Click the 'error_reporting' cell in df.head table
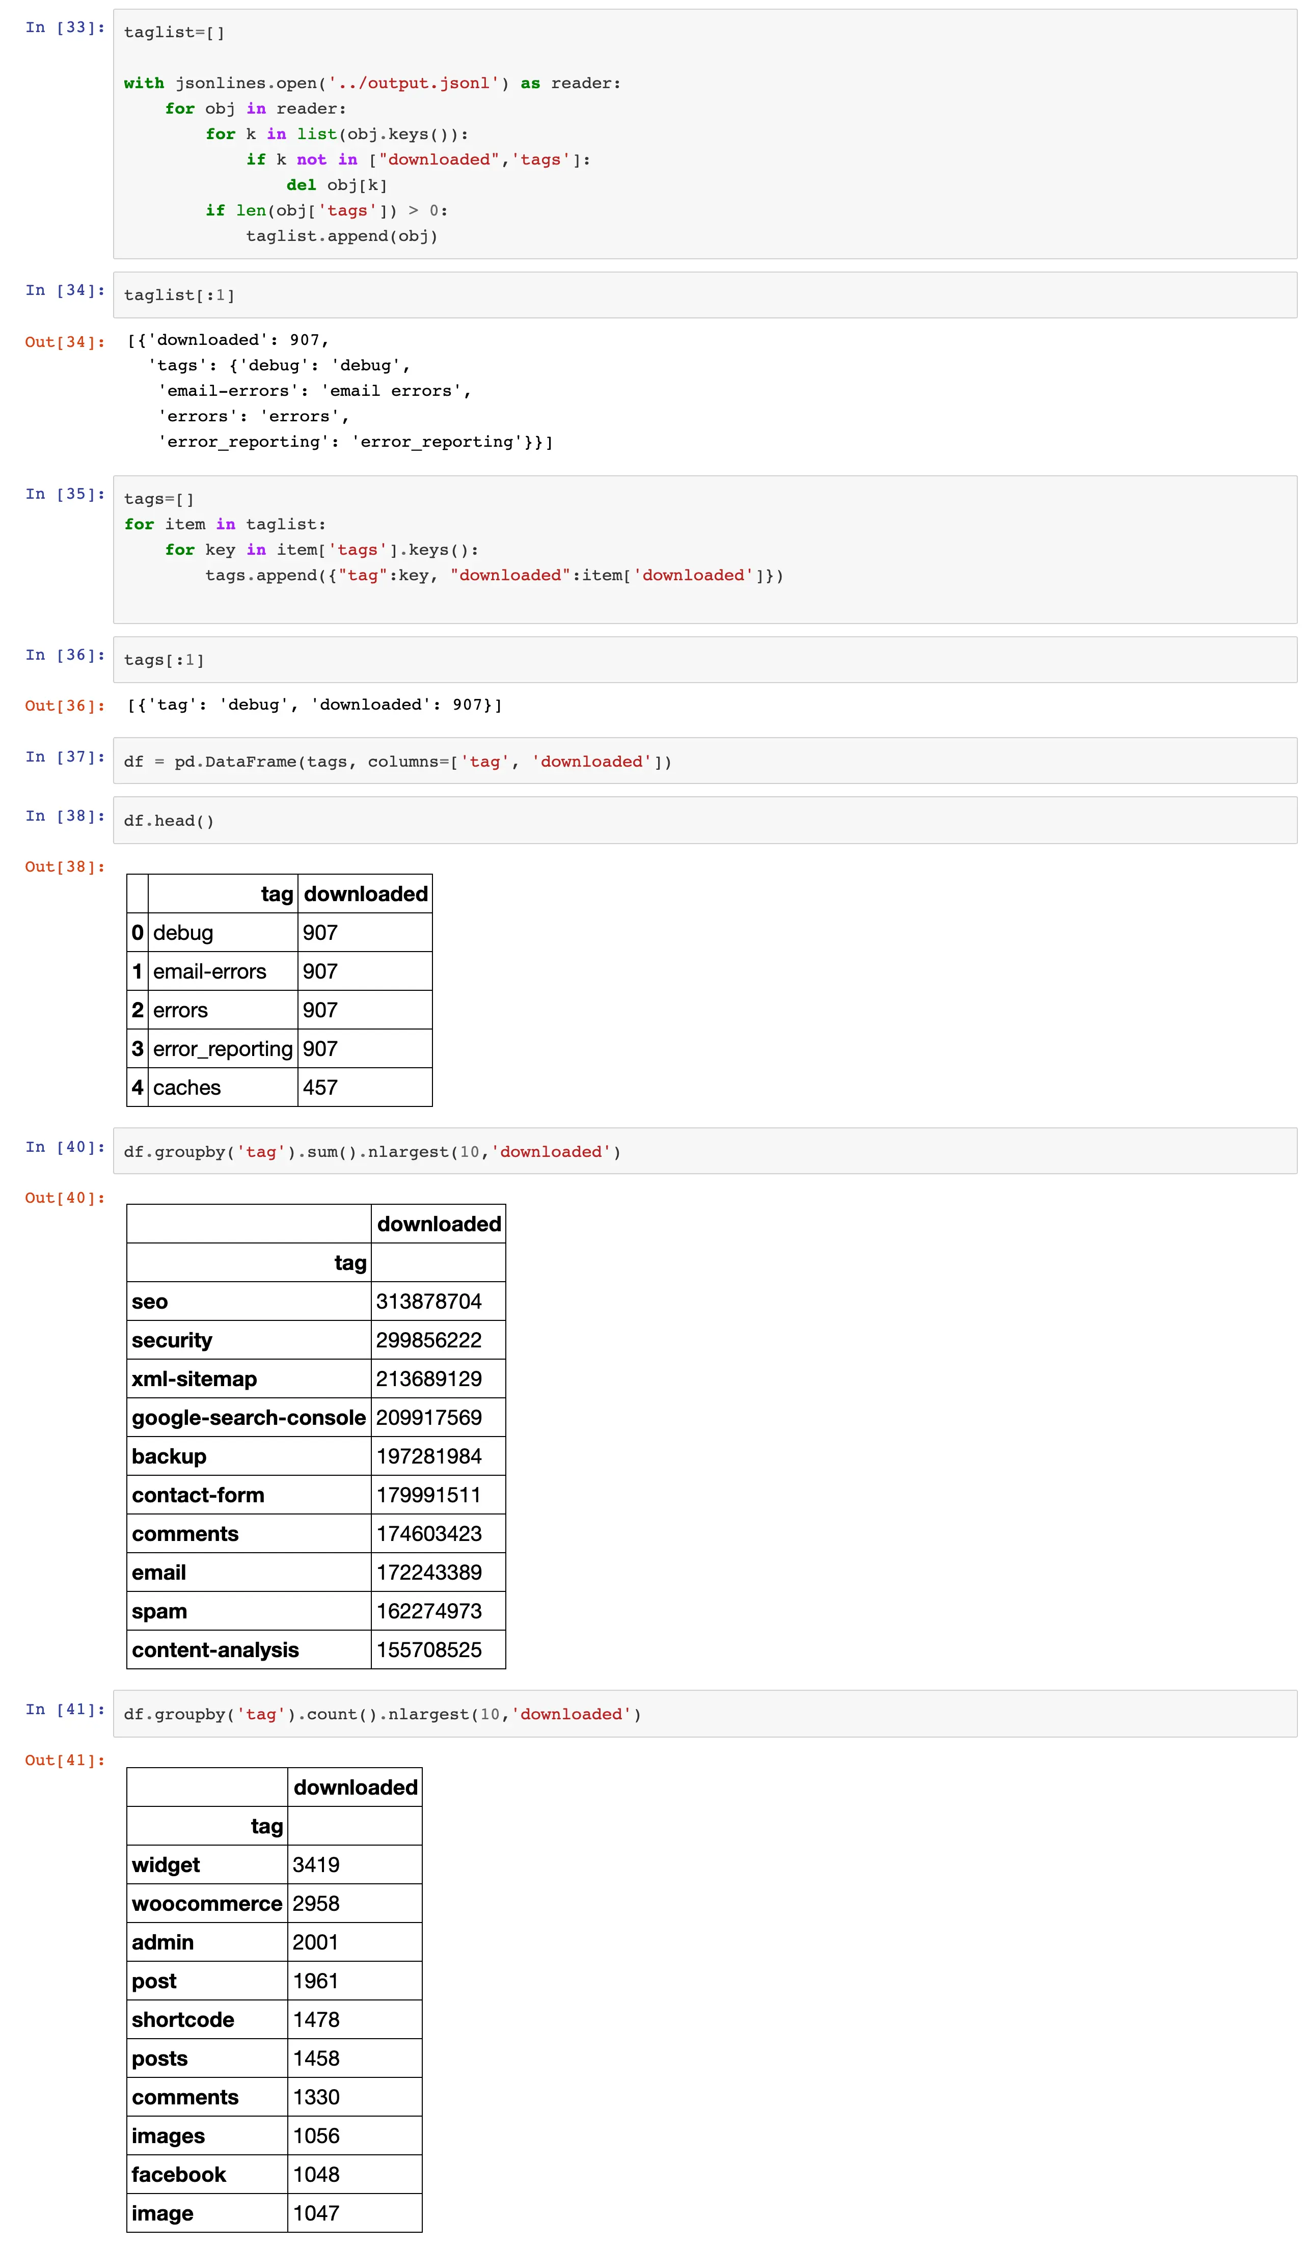 point(223,1049)
